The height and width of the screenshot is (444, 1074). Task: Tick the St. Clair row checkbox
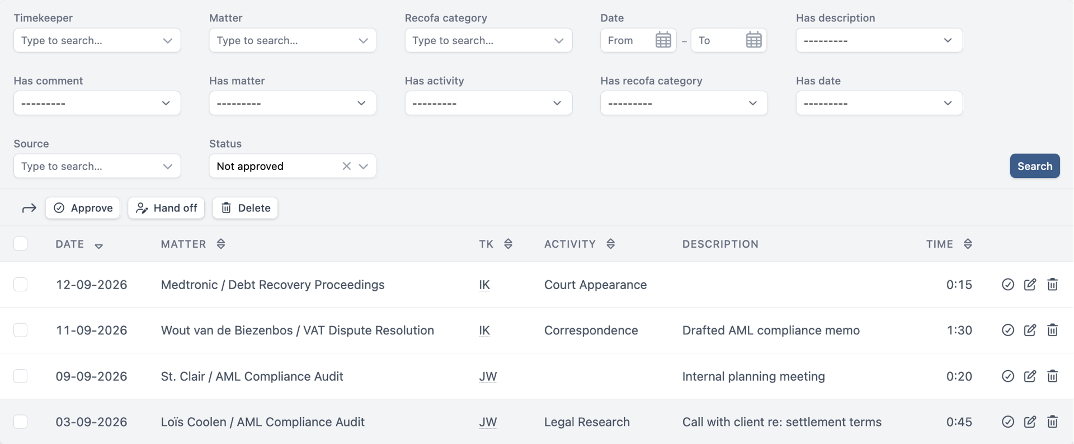(21, 376)
